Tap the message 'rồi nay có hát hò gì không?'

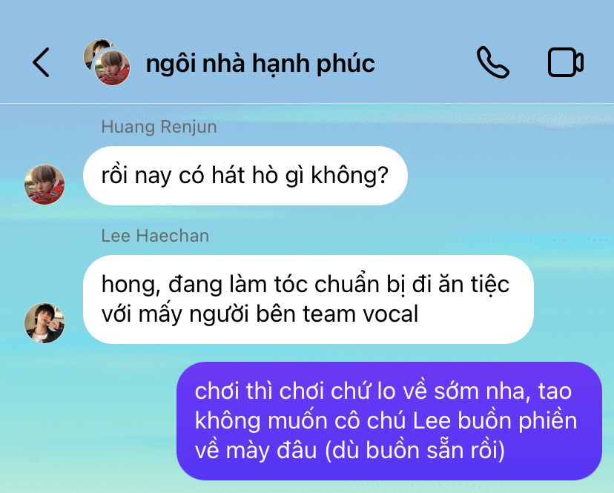pos(245,176)
